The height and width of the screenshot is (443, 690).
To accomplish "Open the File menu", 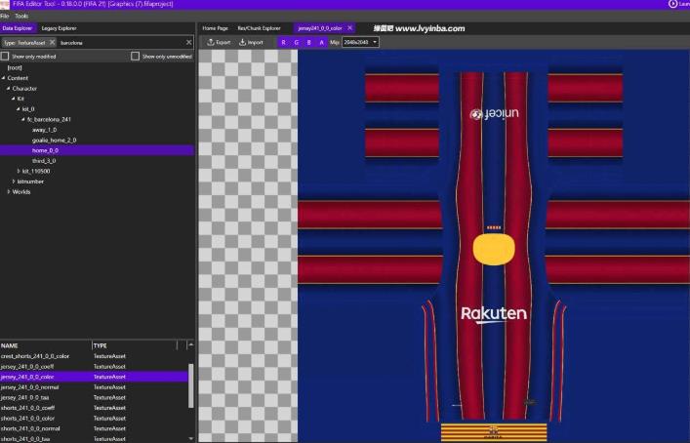I will [x=5, y=16].
